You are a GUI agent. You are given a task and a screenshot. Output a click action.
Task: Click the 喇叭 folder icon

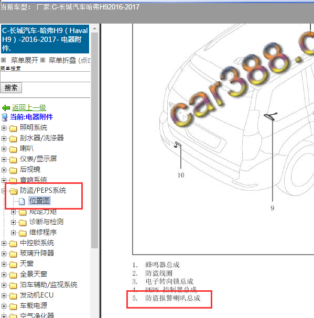(13, 149)
